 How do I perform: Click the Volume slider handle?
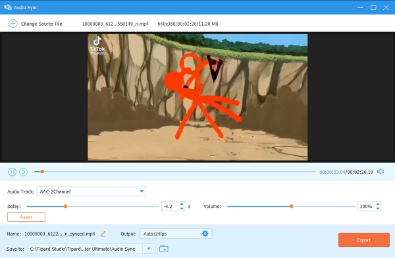[291, 207]
